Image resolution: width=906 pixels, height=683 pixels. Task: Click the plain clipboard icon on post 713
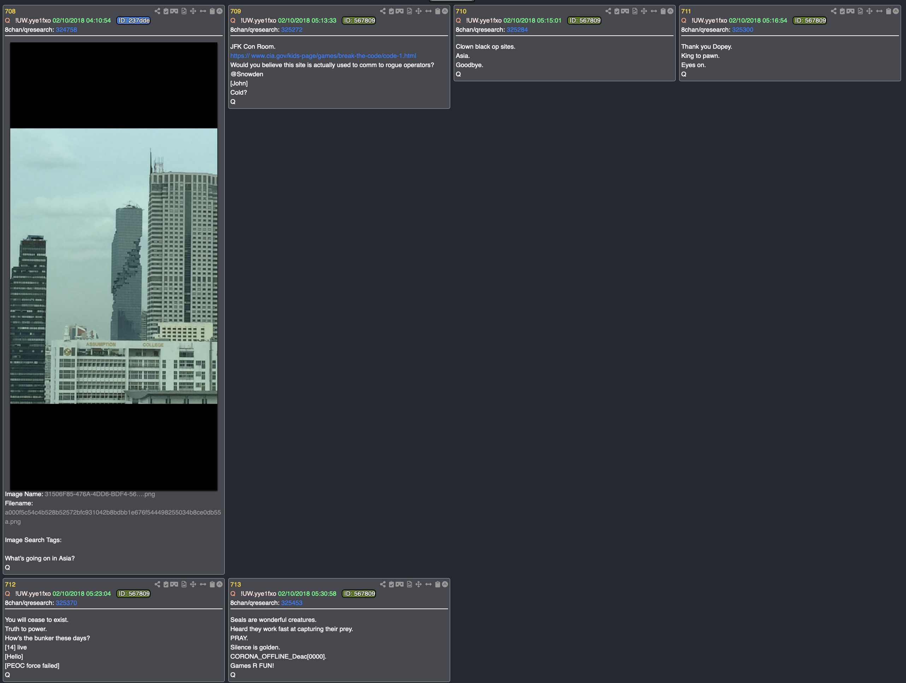click(437, 584)
